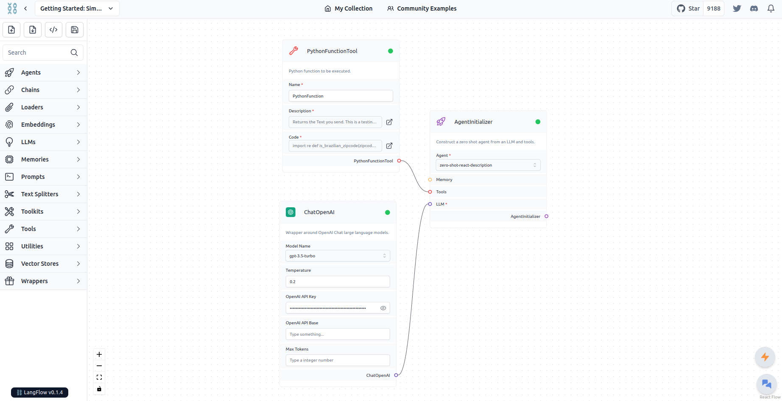Expand the Toolkits category
The width and height of the screenshot is (782, 401).
43,212
